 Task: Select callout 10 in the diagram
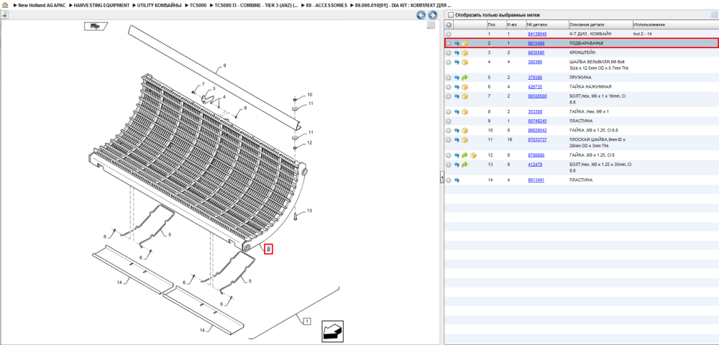[x=309, y=94]
